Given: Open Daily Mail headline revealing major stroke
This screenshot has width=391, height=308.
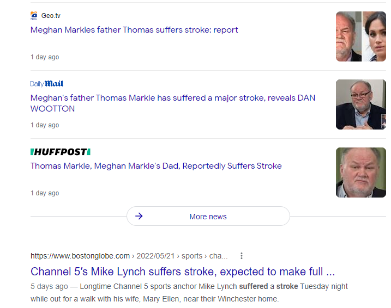Looking at the screenshot, I should pos(173,103).
